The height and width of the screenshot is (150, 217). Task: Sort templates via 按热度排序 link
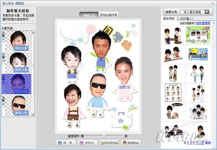pyautogui.click(x=203, y=23)
